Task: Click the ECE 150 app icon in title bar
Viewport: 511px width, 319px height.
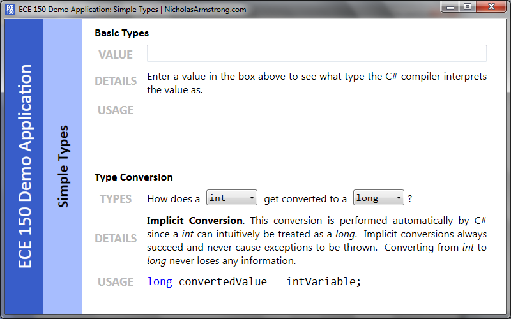Action: [10, 10]
